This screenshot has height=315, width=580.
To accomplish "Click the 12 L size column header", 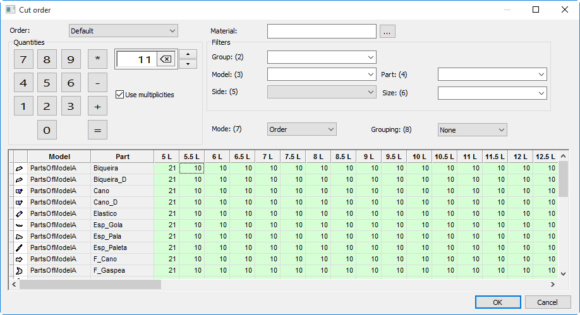I will pos(520,157).
